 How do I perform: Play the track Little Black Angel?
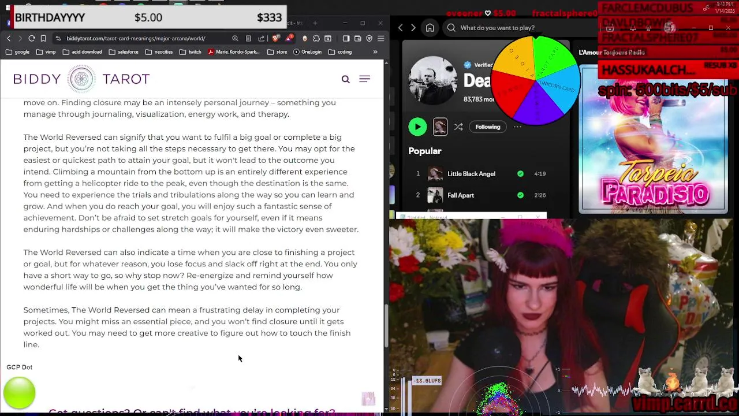point(471,174)
